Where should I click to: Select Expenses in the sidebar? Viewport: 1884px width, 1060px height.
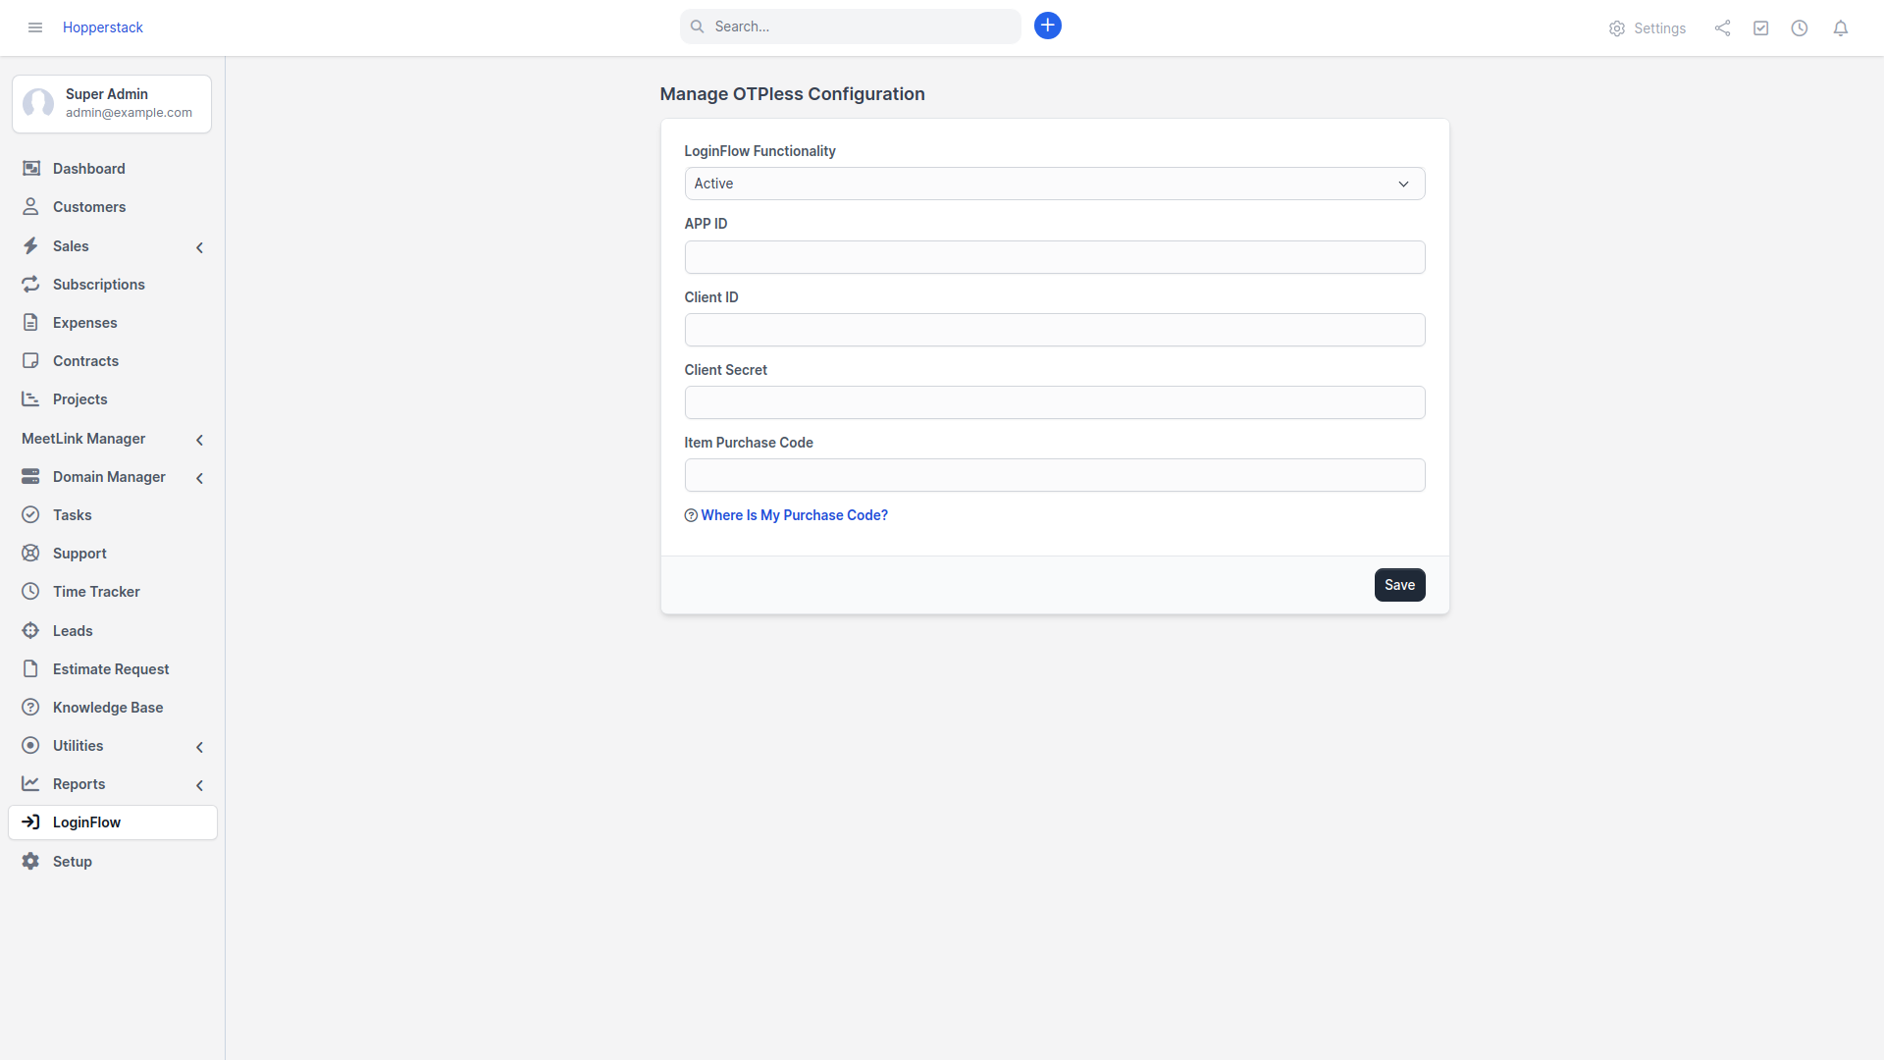(113, 323)
